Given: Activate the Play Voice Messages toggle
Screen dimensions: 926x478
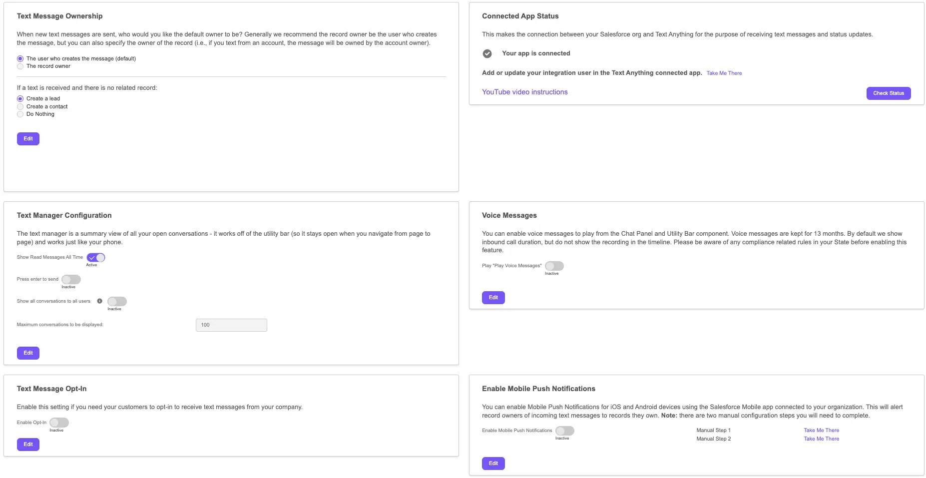Looking at the screenshot, I should click(553, 266).
